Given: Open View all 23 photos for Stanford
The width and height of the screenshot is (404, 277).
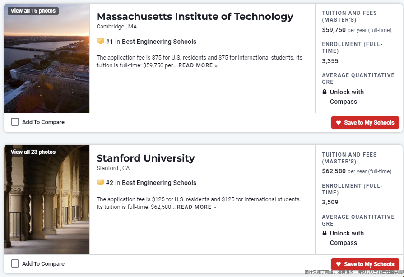Looking at the screenshot, I should point(33,152).
